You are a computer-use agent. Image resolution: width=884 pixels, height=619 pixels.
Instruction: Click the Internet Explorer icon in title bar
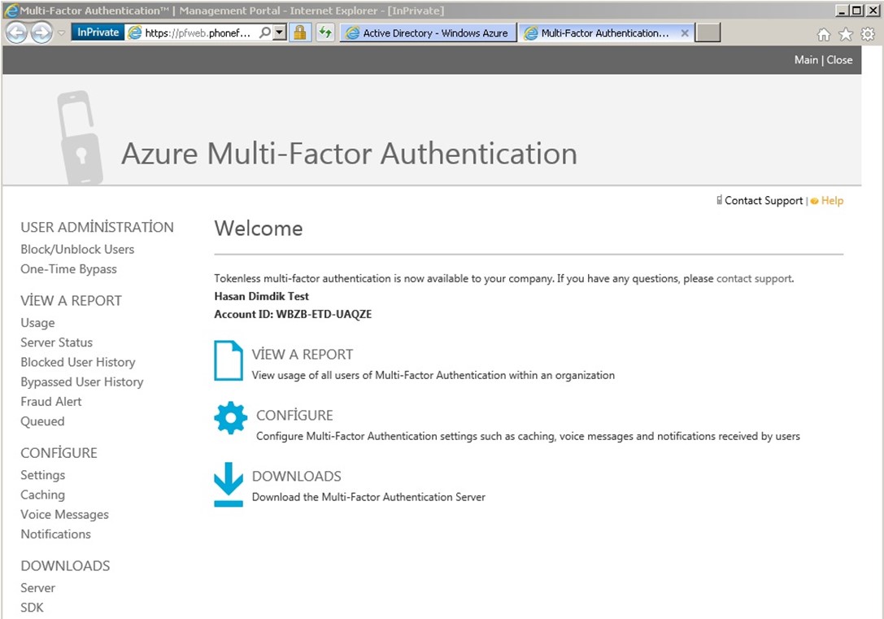point(11,11)
